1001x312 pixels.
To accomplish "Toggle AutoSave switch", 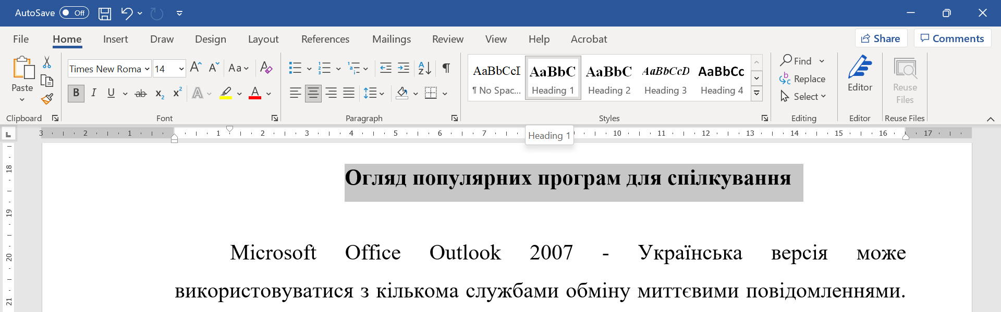I will 74,13.
